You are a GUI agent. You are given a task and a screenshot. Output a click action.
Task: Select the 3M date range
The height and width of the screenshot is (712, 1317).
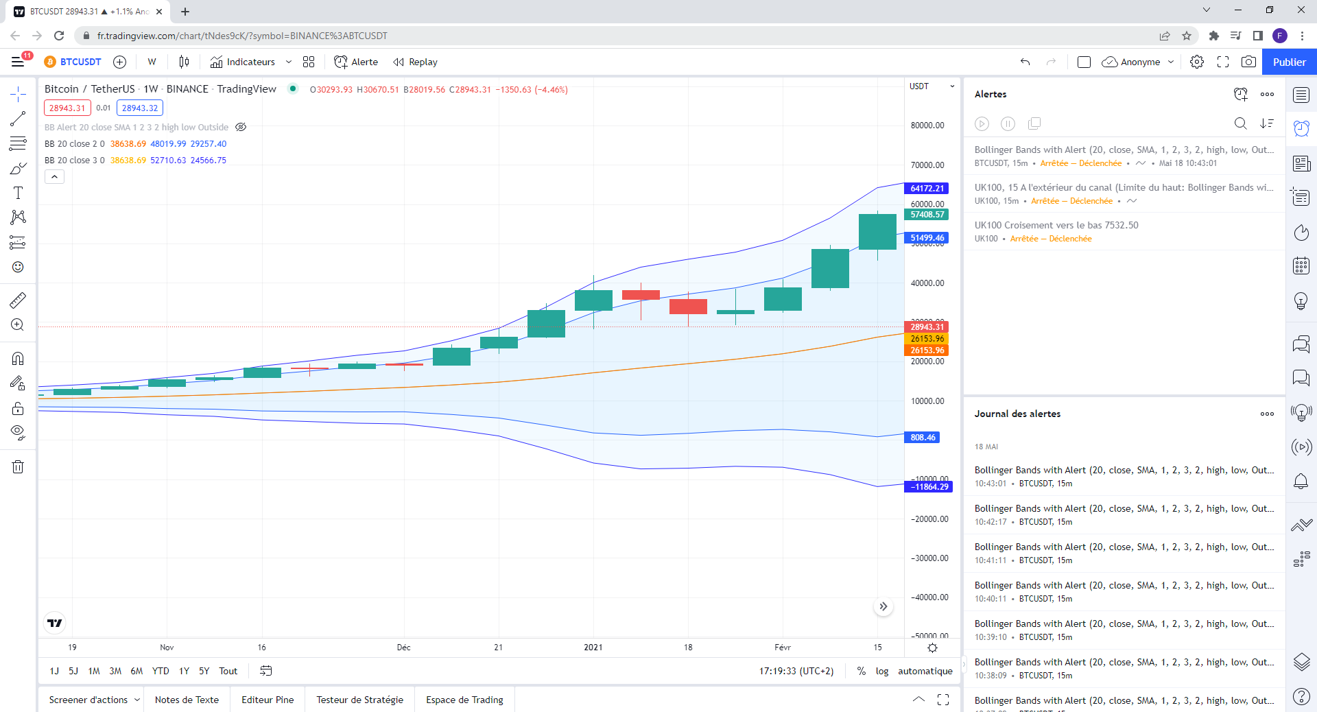(115, 671)
